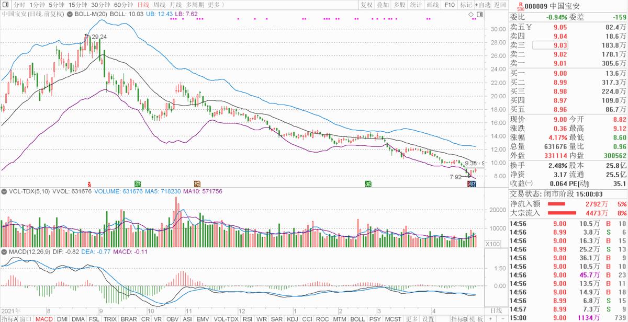Select the 60分钟 timeframe
Image resolution: width=628 pixels, height=322 pixels.
[x=124, y=5]
